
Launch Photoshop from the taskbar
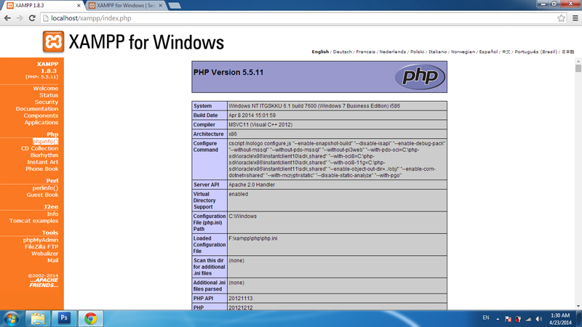click(64, 318)
